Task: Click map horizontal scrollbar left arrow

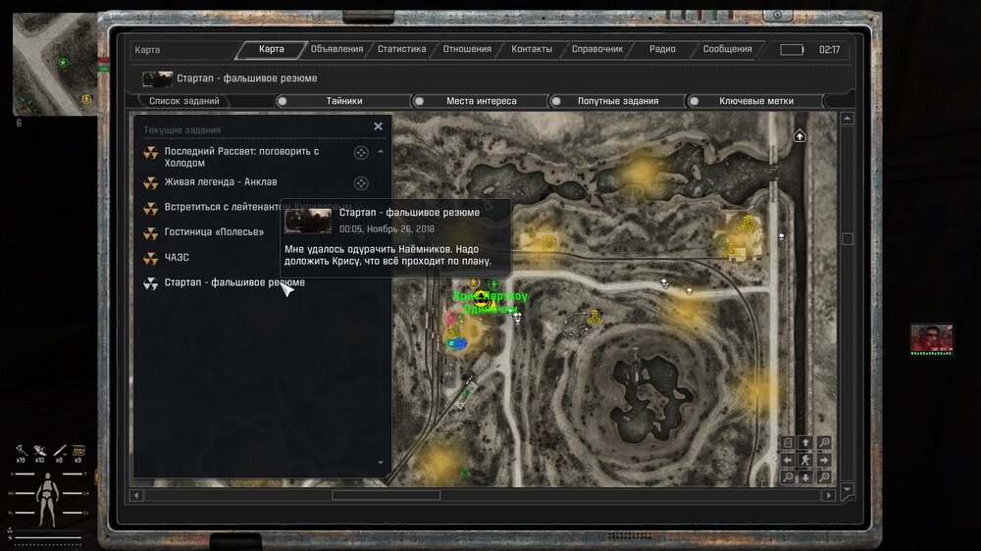Action: point(136,495)
